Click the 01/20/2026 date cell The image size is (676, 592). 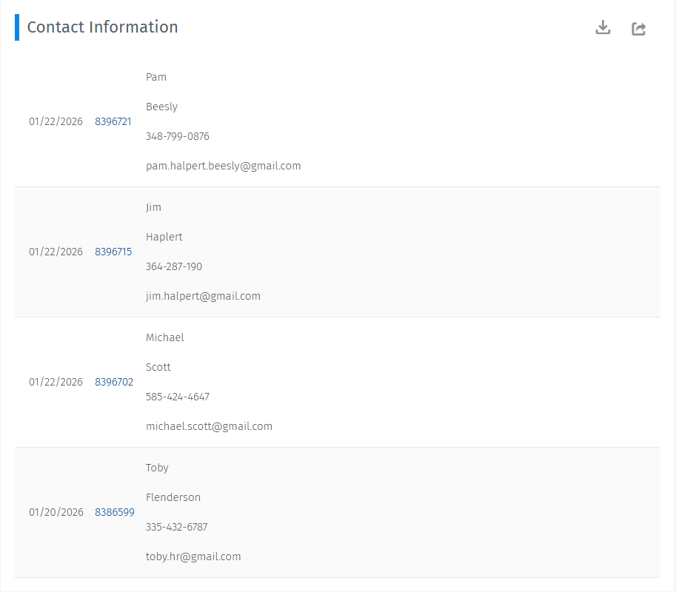click(x=56, y=512)
